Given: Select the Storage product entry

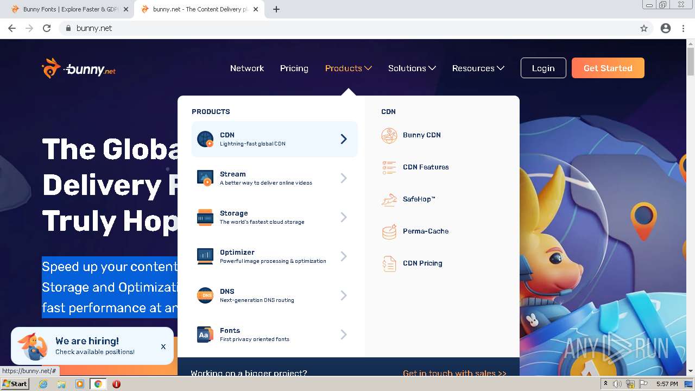Looking at the screenshot, I should pos(274,217).
